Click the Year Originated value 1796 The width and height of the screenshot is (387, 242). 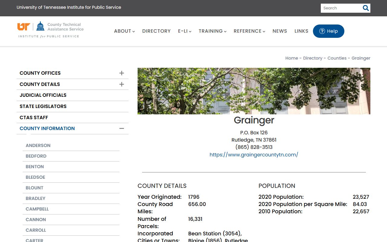(194, 197)
